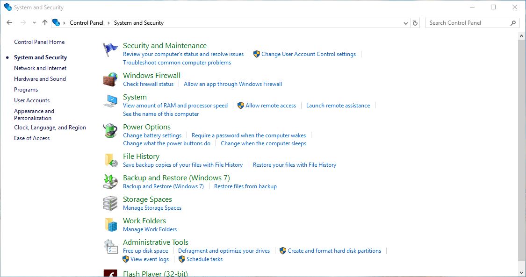Click the File History folder icon
This screenshot has height=277, width=526.
pyautogui.click(x=110, y=160)
